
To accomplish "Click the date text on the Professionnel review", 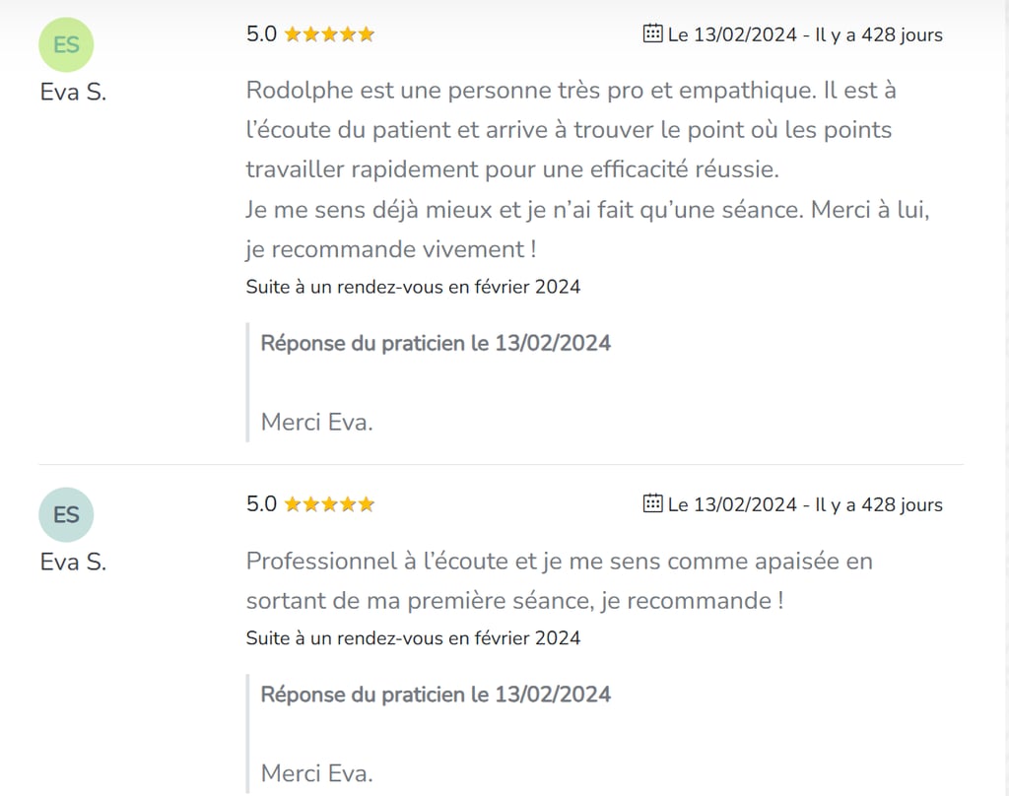I will point(805,505).
